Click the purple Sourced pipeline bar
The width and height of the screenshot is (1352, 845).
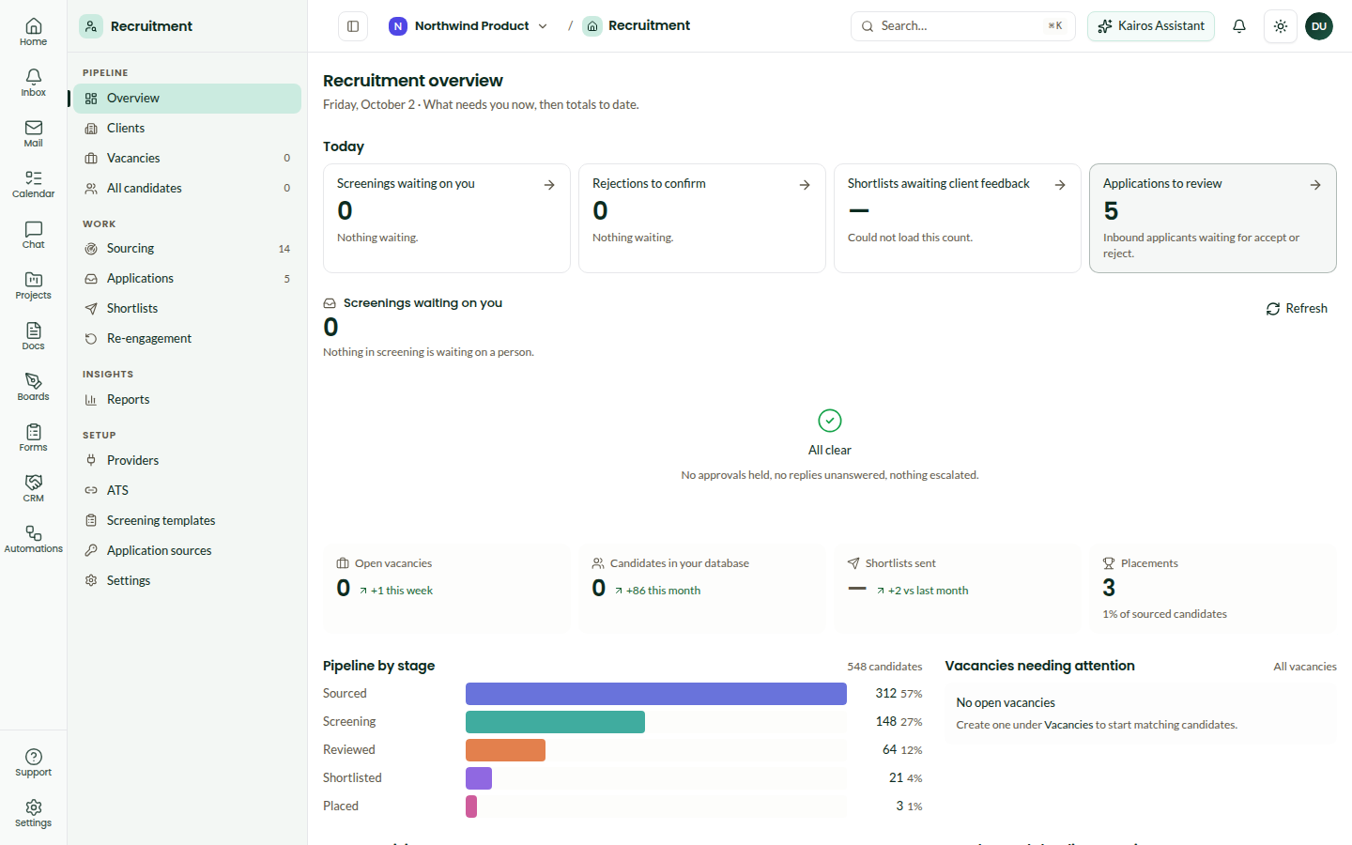pos(656,694)
